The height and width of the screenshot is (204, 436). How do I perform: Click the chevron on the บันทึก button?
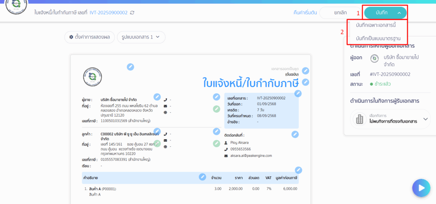399,13
